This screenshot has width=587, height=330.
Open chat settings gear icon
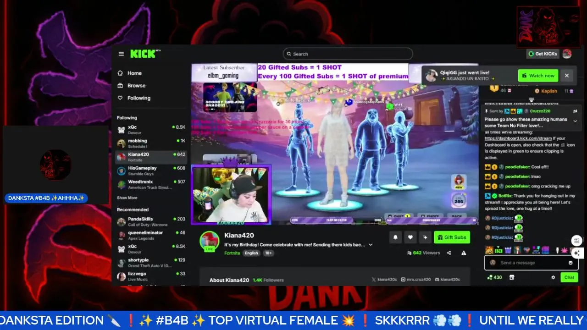click(553, 277)
